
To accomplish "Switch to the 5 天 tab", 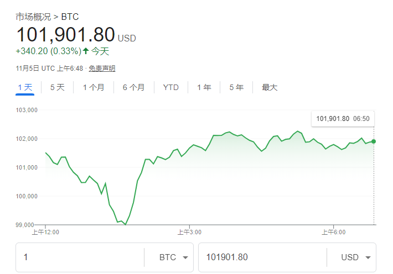I will pyautogui.click(x=57, y=87).
